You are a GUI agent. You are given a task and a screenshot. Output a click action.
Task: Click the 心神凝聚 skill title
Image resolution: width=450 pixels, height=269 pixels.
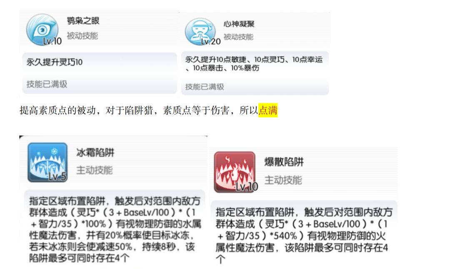click(x=239, y=24)
